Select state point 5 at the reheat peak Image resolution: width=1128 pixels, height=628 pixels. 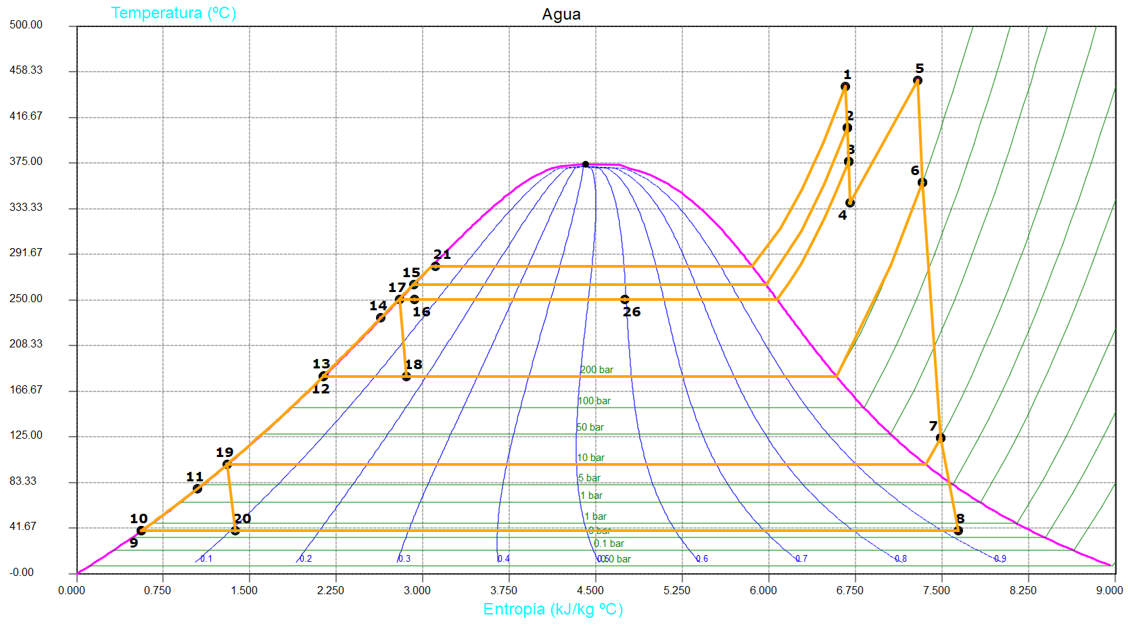[917, 80]
